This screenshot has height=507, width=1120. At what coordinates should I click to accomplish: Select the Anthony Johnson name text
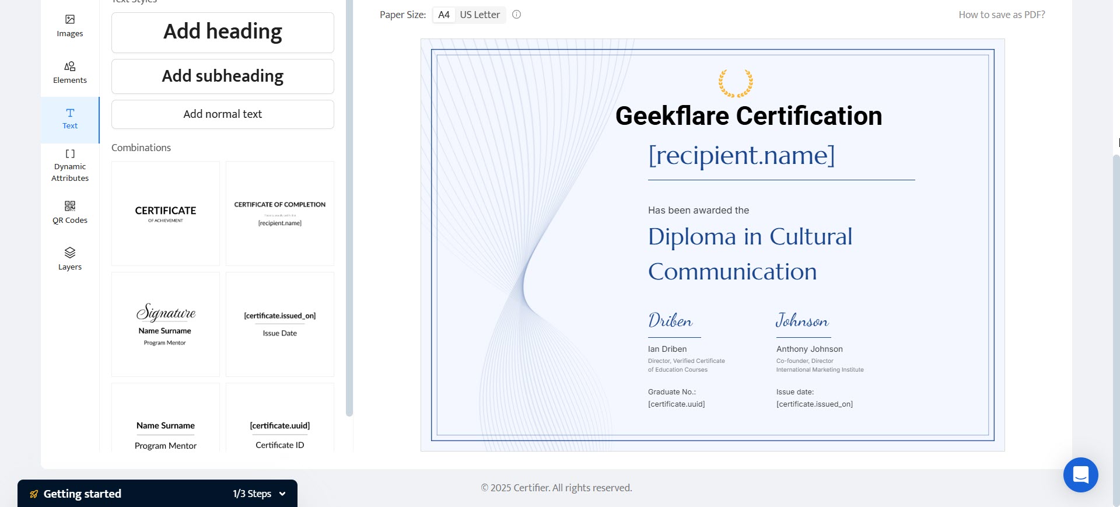[809, 349]
